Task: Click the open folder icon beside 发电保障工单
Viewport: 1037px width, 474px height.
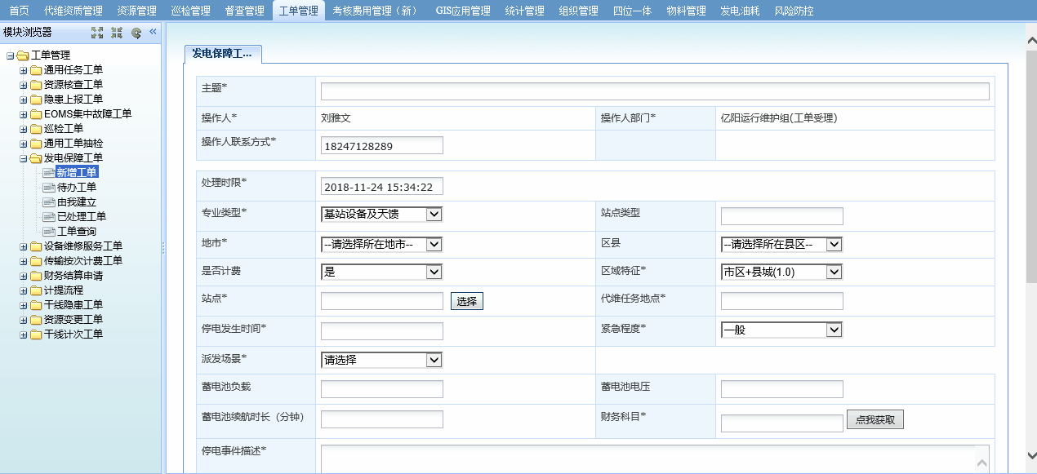Action: click(36, 158)
